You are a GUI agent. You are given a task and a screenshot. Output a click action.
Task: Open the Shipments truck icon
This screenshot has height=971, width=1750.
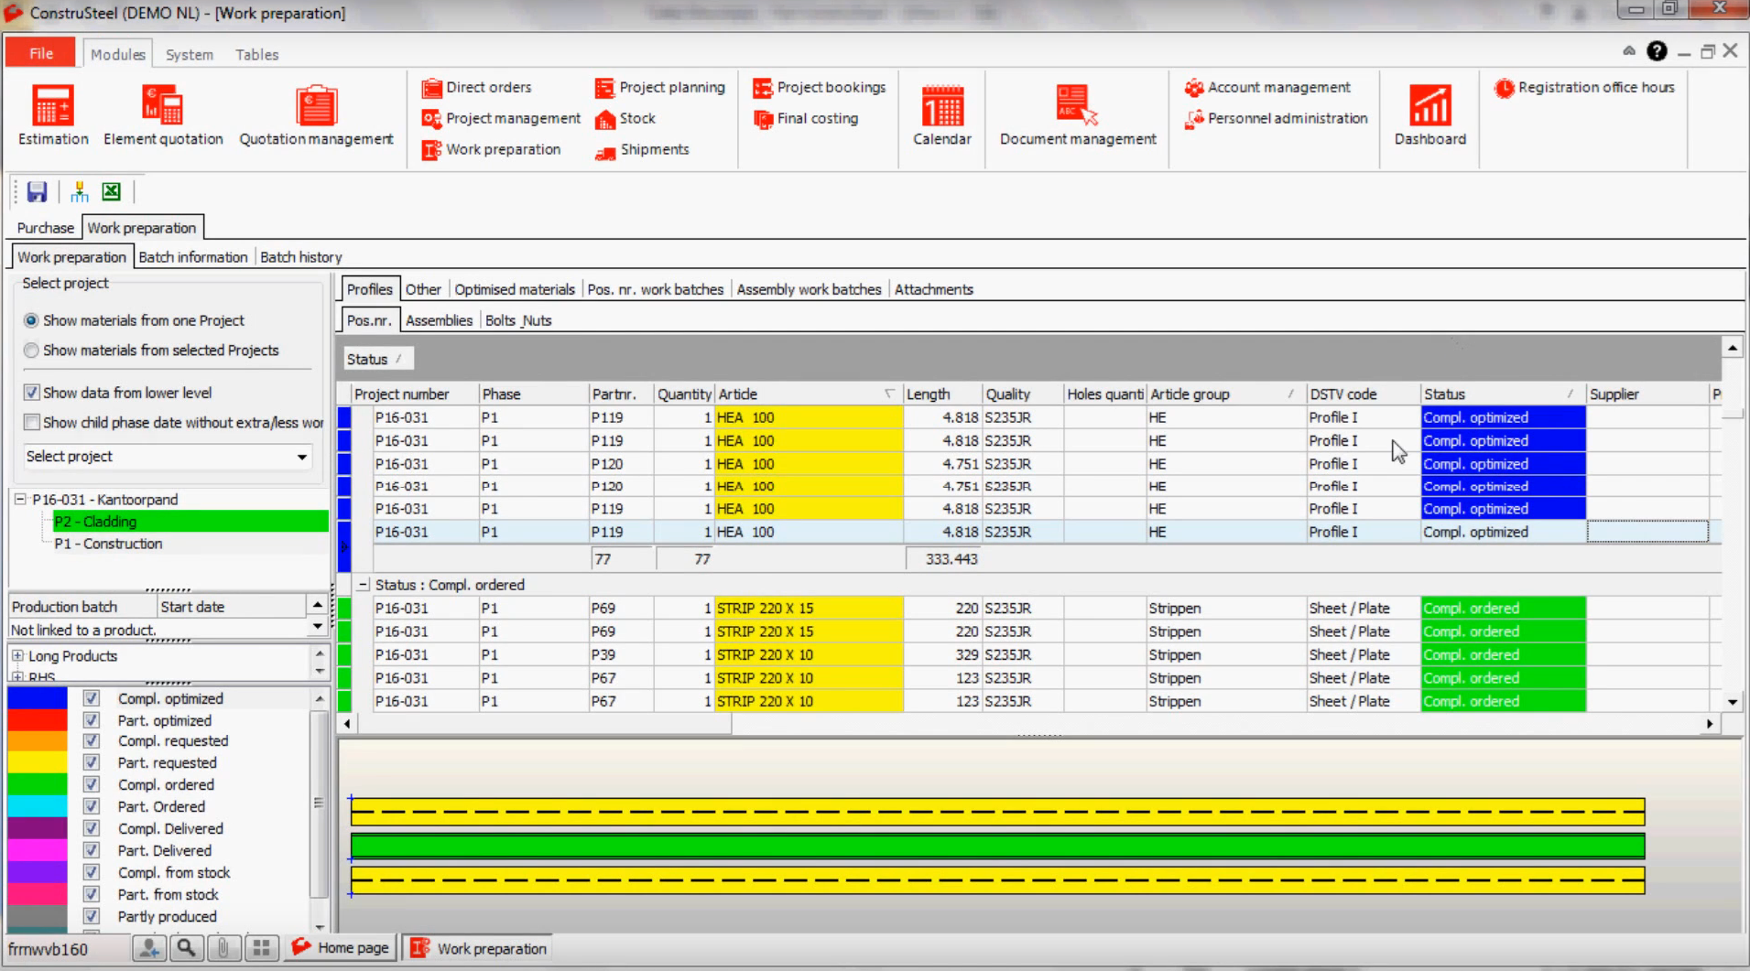[x=605, y=150]
